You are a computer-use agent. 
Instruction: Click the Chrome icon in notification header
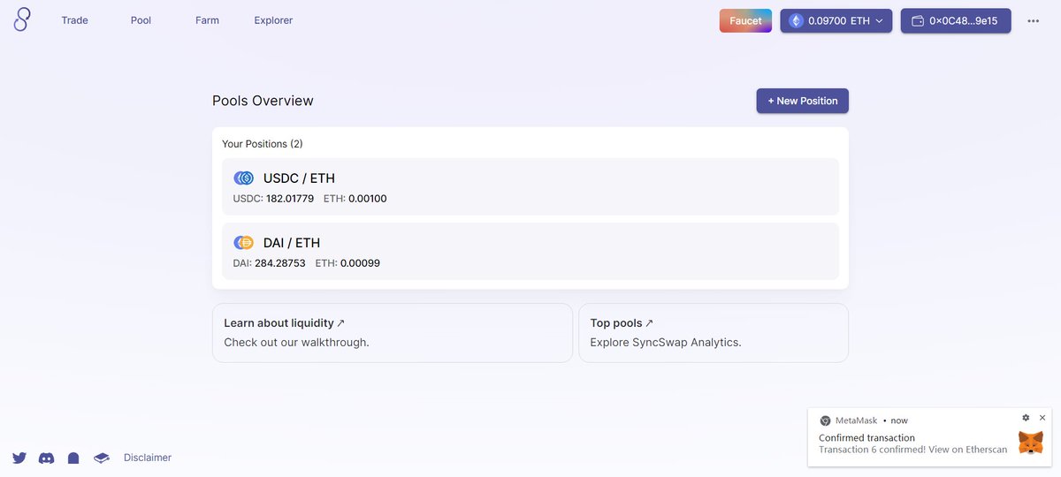coord(825,420)
